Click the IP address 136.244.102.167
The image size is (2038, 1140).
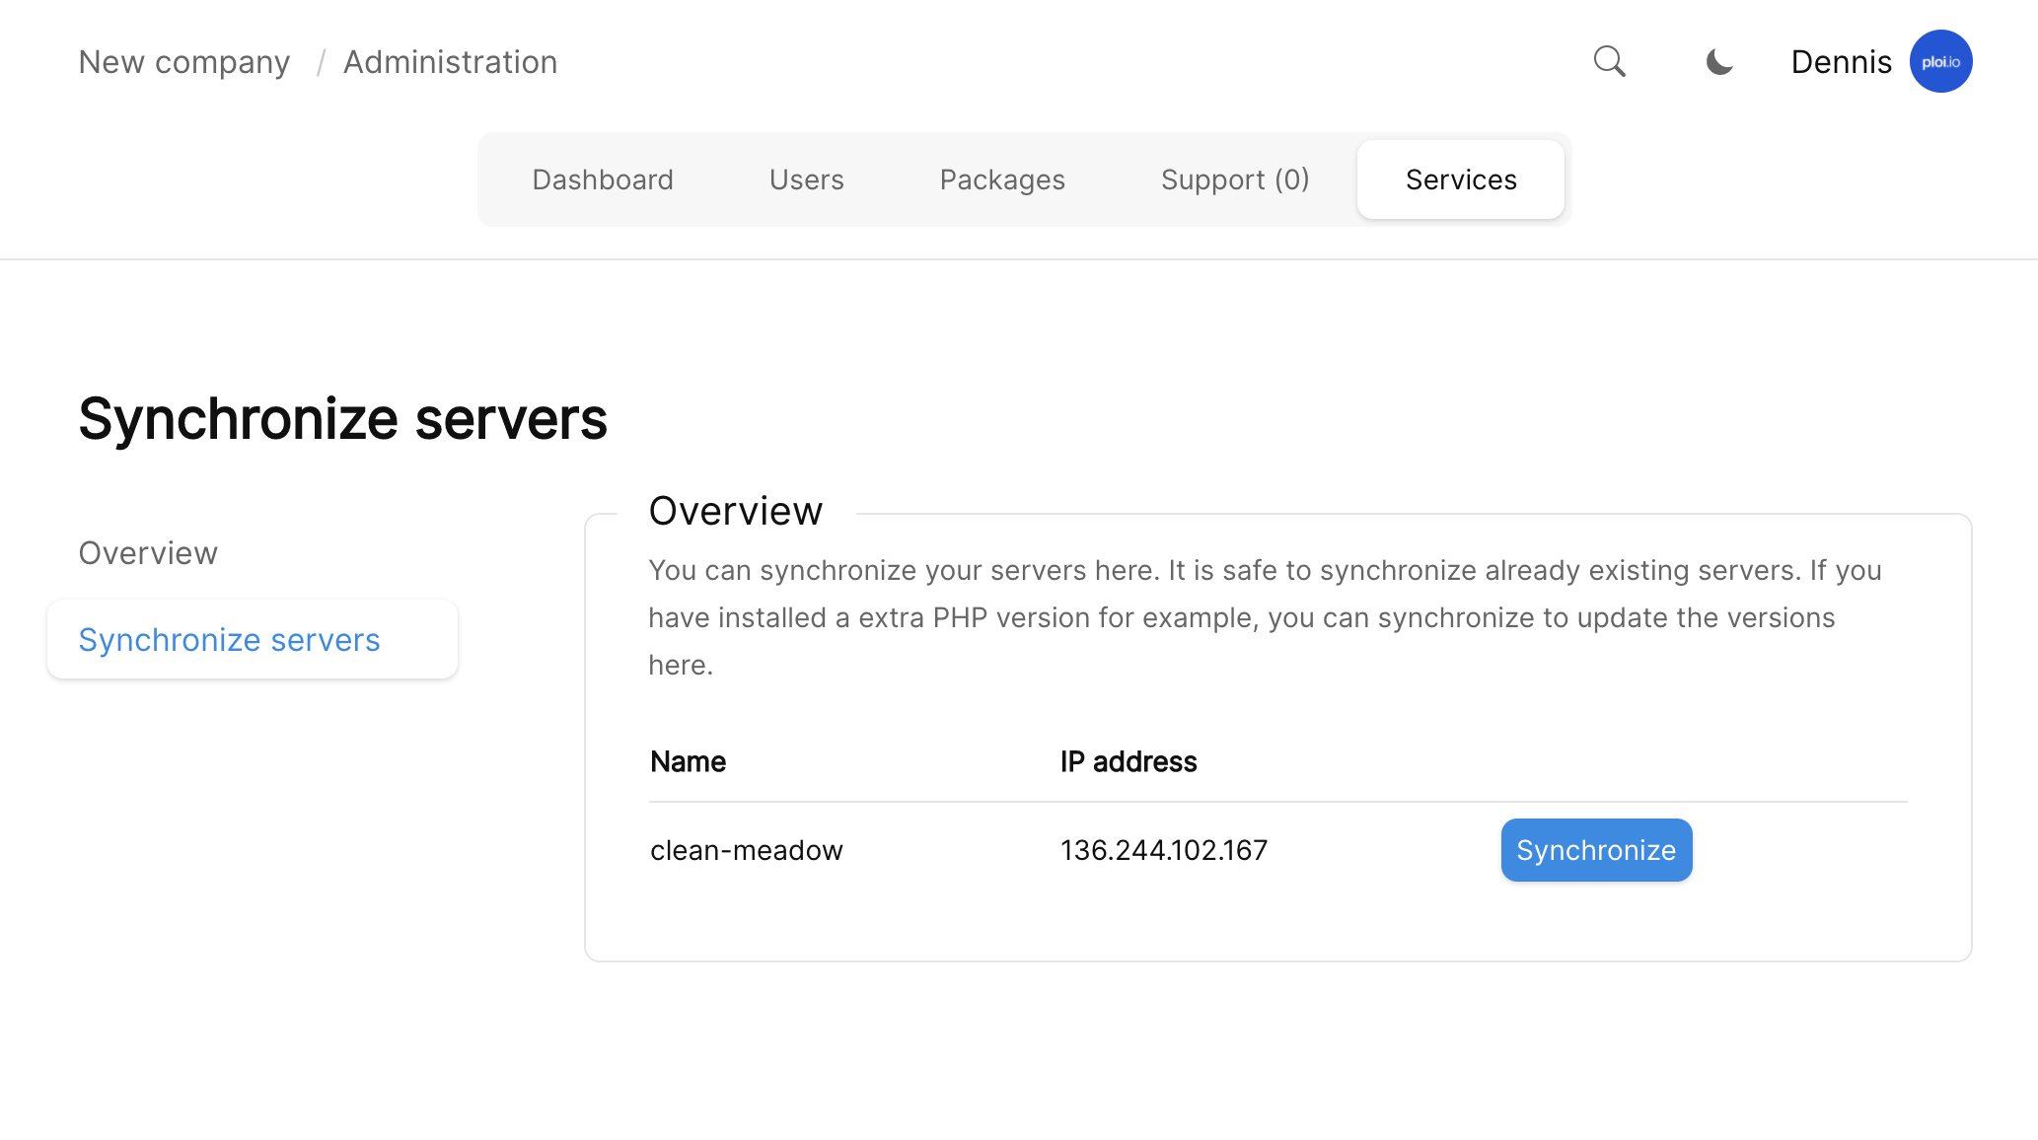click(1163, 850)
